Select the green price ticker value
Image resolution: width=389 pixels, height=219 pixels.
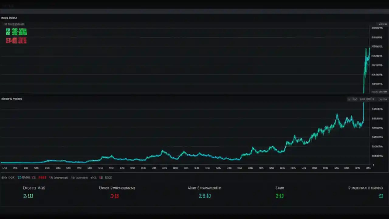16,32
